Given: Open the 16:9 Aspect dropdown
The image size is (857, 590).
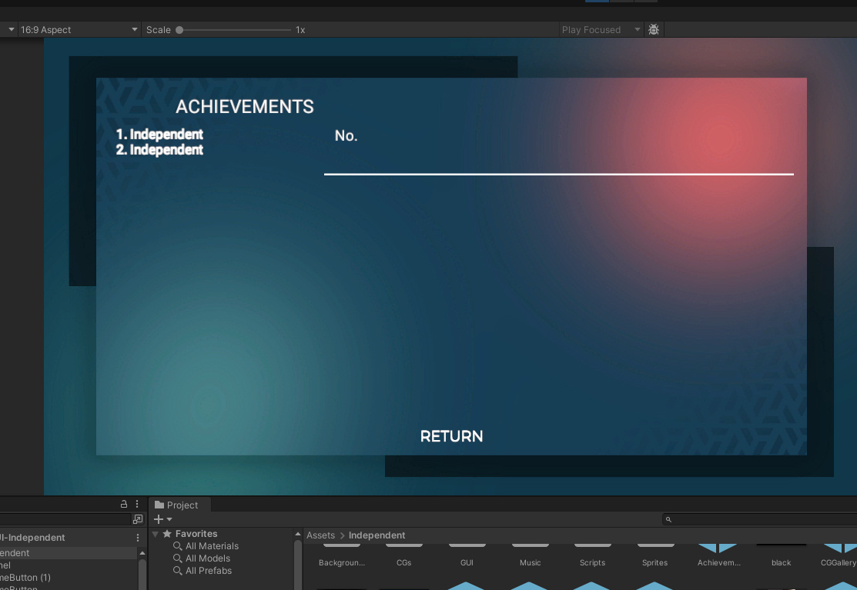Looking at the screenshot, I should pyautogui.click(x=77, y=29).
